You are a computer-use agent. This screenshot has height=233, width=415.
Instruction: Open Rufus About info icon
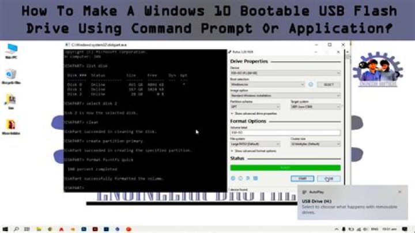coord(240,178)
